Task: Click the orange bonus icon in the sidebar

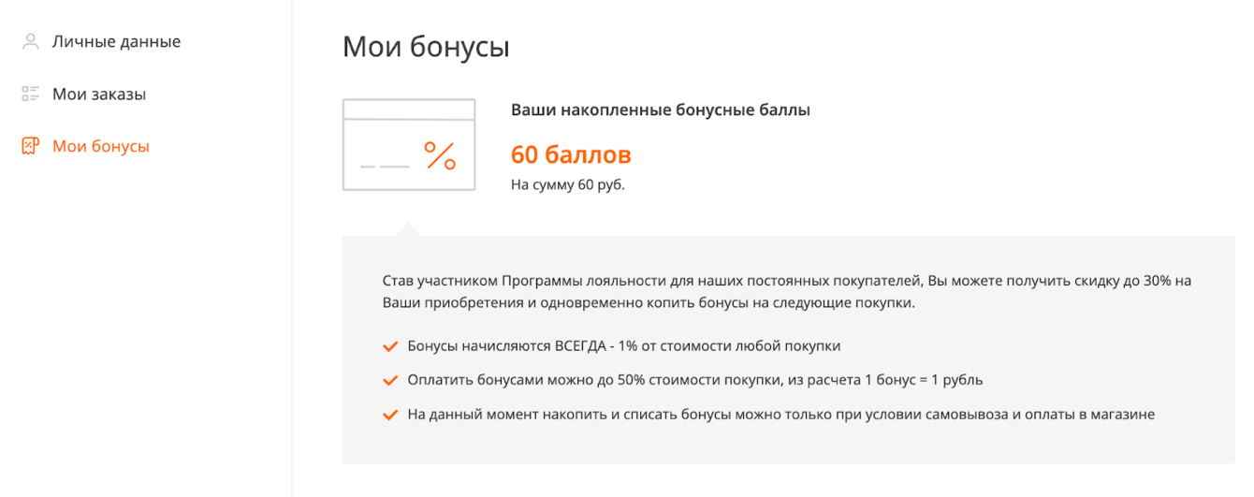Action: coord(31,147)
